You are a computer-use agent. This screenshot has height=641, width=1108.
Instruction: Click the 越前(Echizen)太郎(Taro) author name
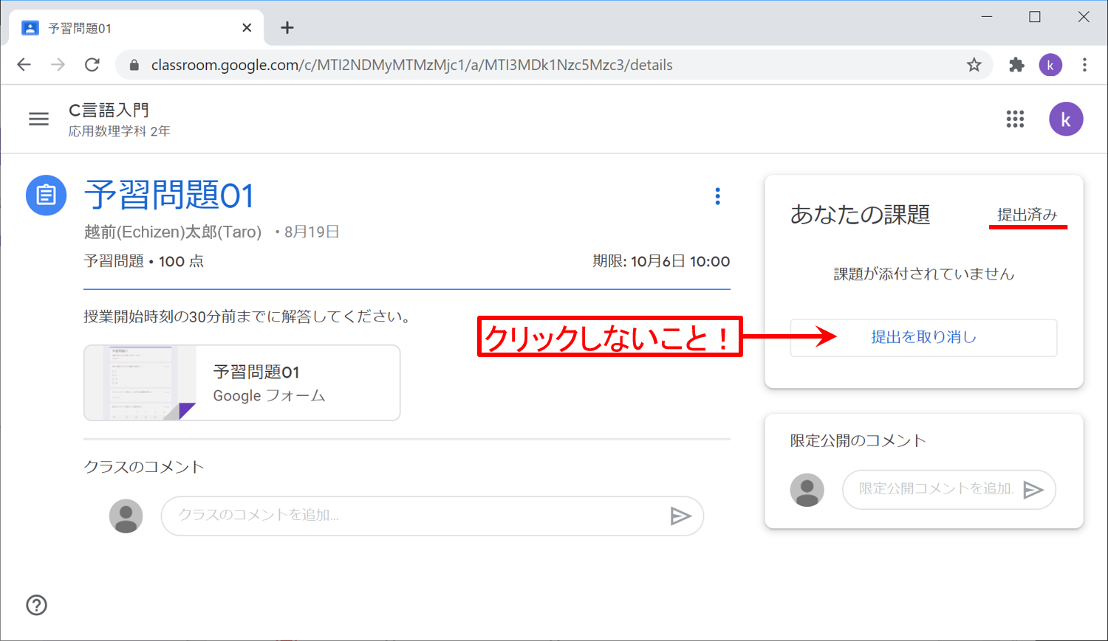click(x=173, y=232)
